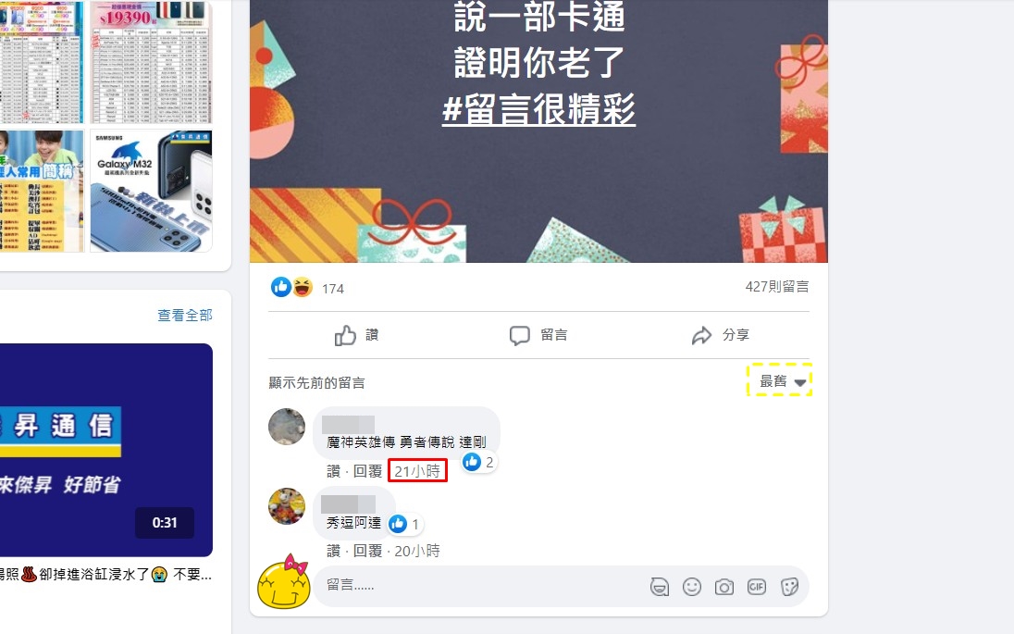Screen dimensions: 1014x634
Task: Click the comment speech bubble icon
Action: [520, 335]
